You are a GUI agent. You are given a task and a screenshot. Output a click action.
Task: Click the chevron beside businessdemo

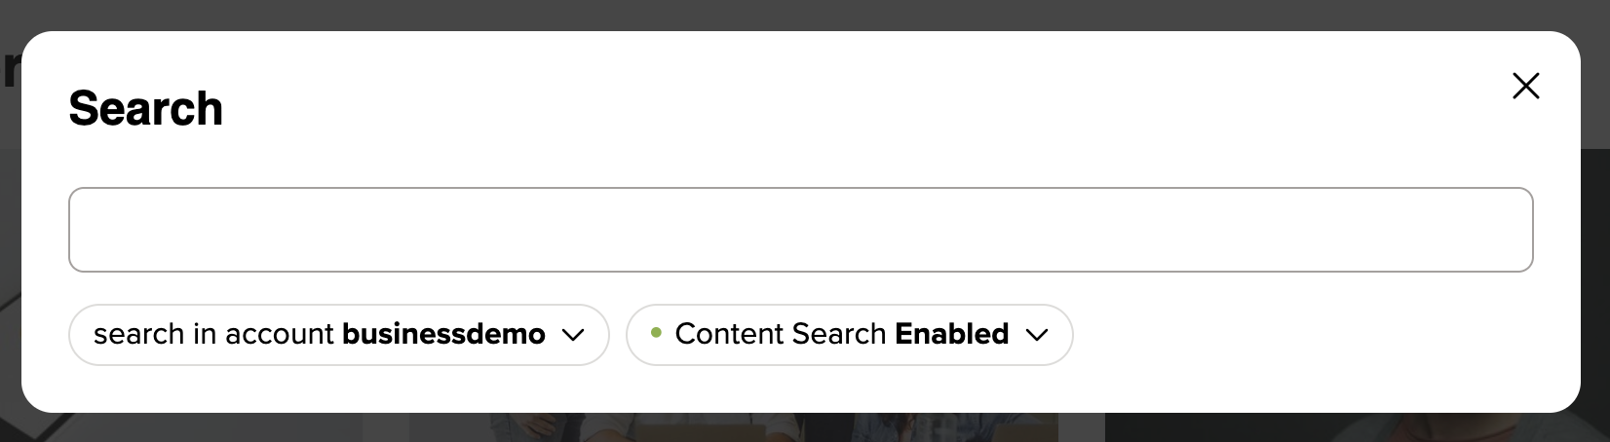click(x=573, y=335)
